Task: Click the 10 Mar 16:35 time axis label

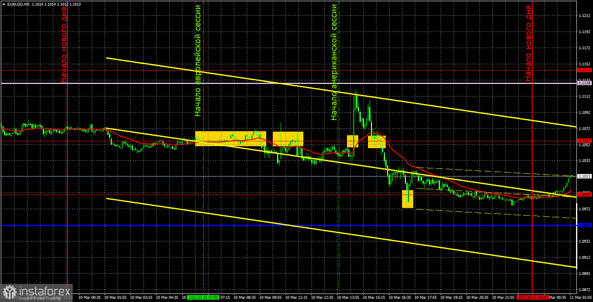Action: (x=400, y=297)
